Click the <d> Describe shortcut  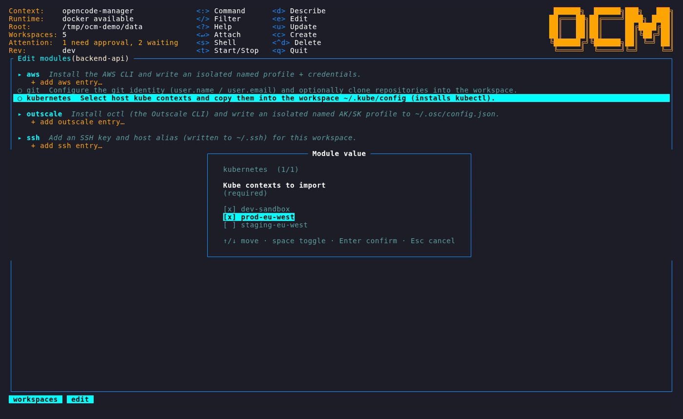point(299,11)
